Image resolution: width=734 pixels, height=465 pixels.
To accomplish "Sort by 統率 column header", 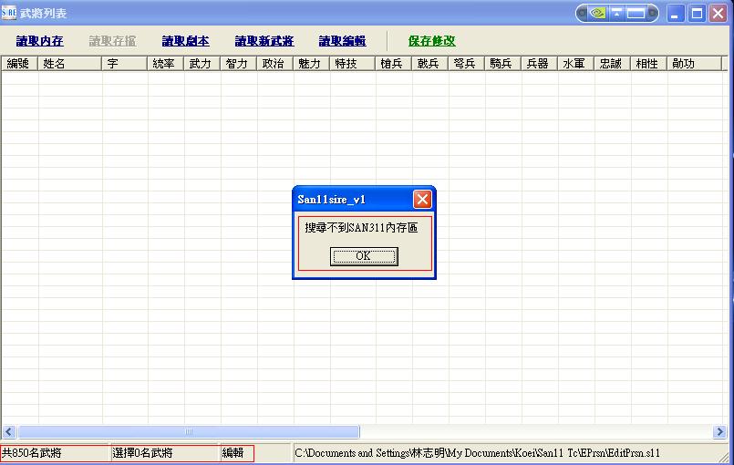I will [164, 64].
